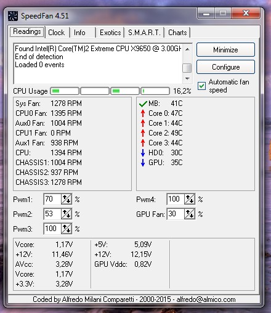271x313 pixels.
Task: Adjust the Pwm3 speed spinner arrows
Action: 67,229
